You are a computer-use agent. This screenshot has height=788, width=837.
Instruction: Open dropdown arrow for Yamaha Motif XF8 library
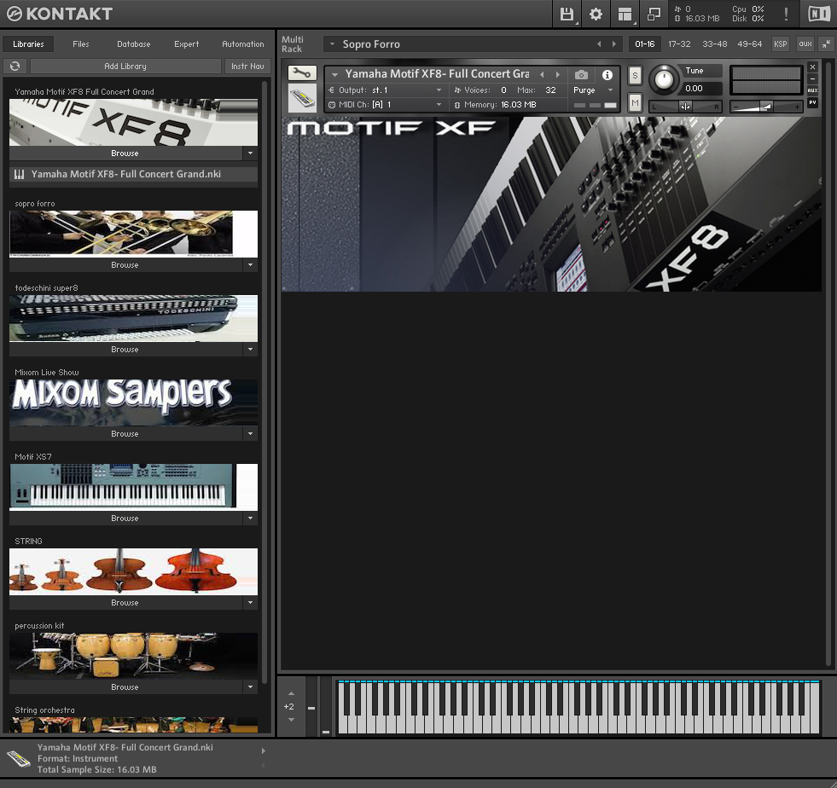click(x=250, y=154)
